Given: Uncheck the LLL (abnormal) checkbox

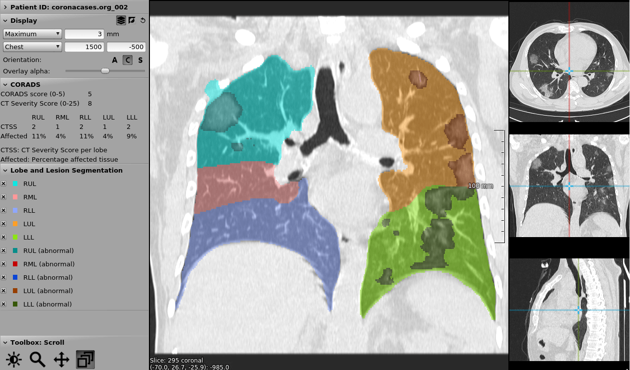Looking at the screenshot, I should (x=3, y=304).
